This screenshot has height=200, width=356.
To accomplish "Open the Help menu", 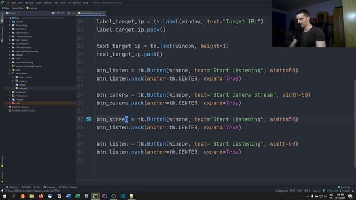I will tap(86, 3).
